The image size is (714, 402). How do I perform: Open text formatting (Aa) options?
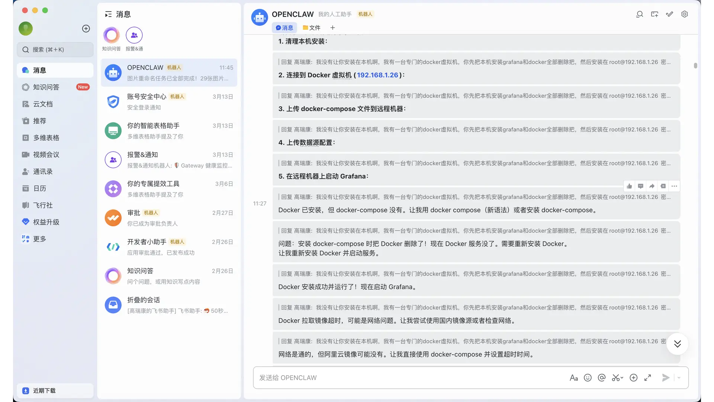pyautogui.click(x=573, y=377)
